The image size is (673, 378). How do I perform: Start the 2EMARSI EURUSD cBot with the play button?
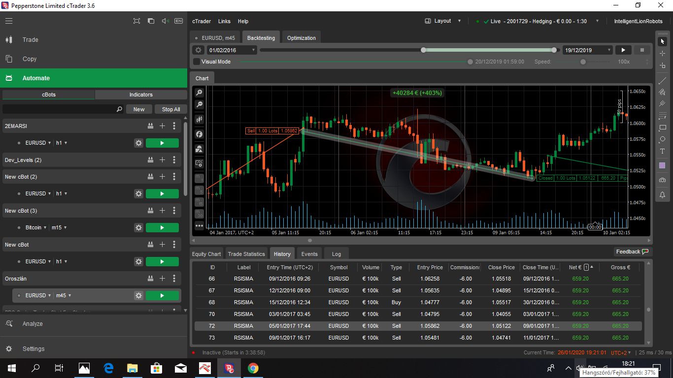coord(162,143)
